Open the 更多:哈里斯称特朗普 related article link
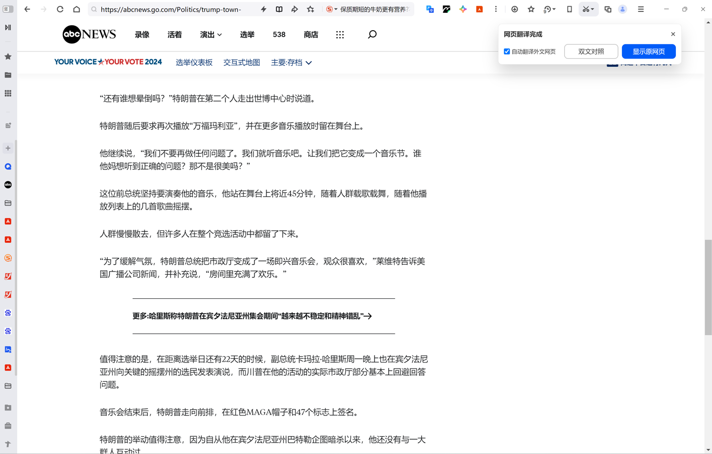 252,316
